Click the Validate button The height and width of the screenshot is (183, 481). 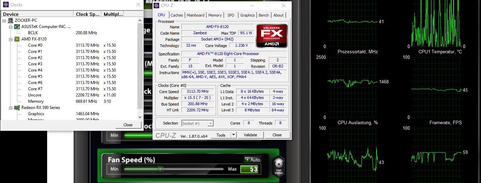(x=250, y=135)
